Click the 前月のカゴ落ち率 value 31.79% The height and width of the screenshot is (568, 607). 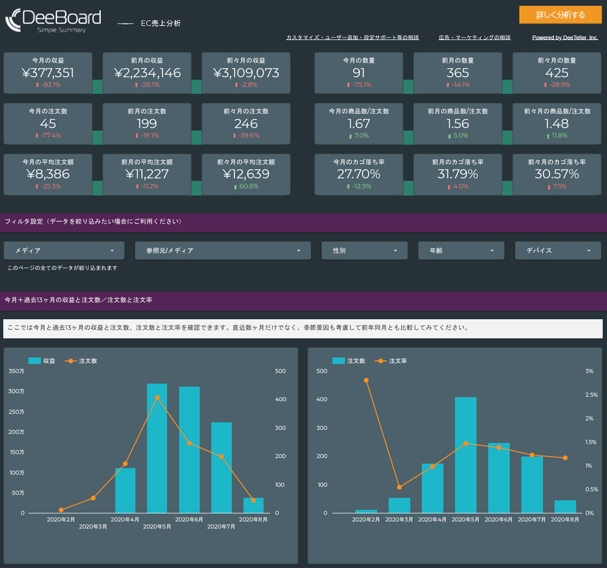(x=458, y=174)
